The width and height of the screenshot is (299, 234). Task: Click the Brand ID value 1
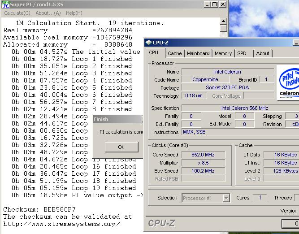click(267, 79)
